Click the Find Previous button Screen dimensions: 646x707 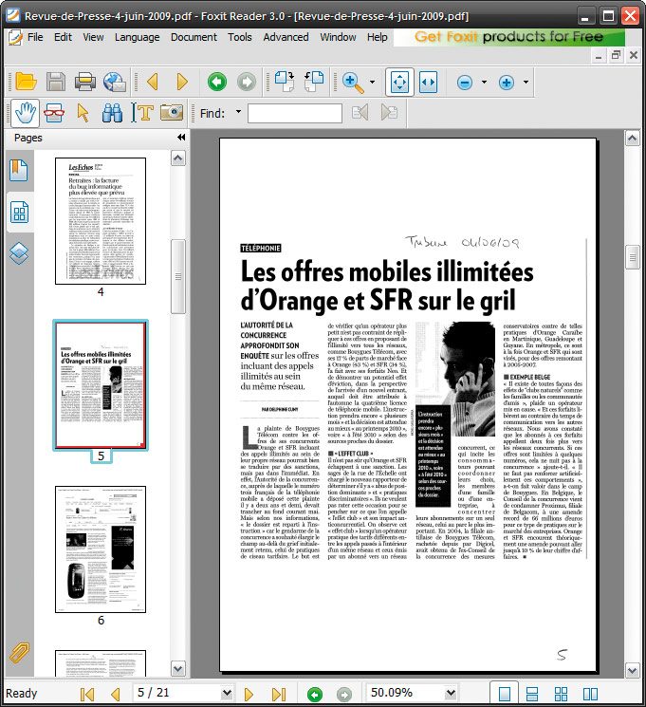[x=360, y=112]
